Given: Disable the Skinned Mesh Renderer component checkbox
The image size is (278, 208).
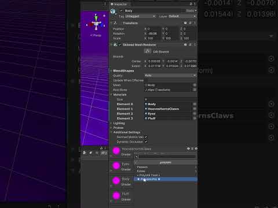Looking at the screenshot, I should [x=120, y=44].
